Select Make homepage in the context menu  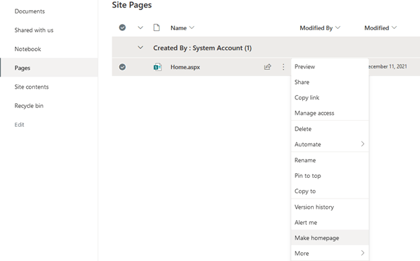pyautogui.click(x=330, y=238)
